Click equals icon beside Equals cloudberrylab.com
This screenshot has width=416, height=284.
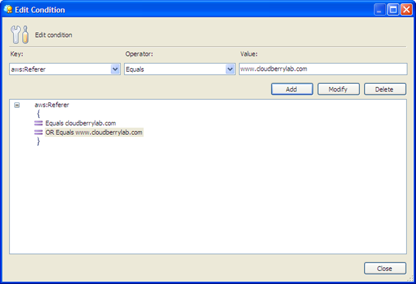tap(38, 123)
